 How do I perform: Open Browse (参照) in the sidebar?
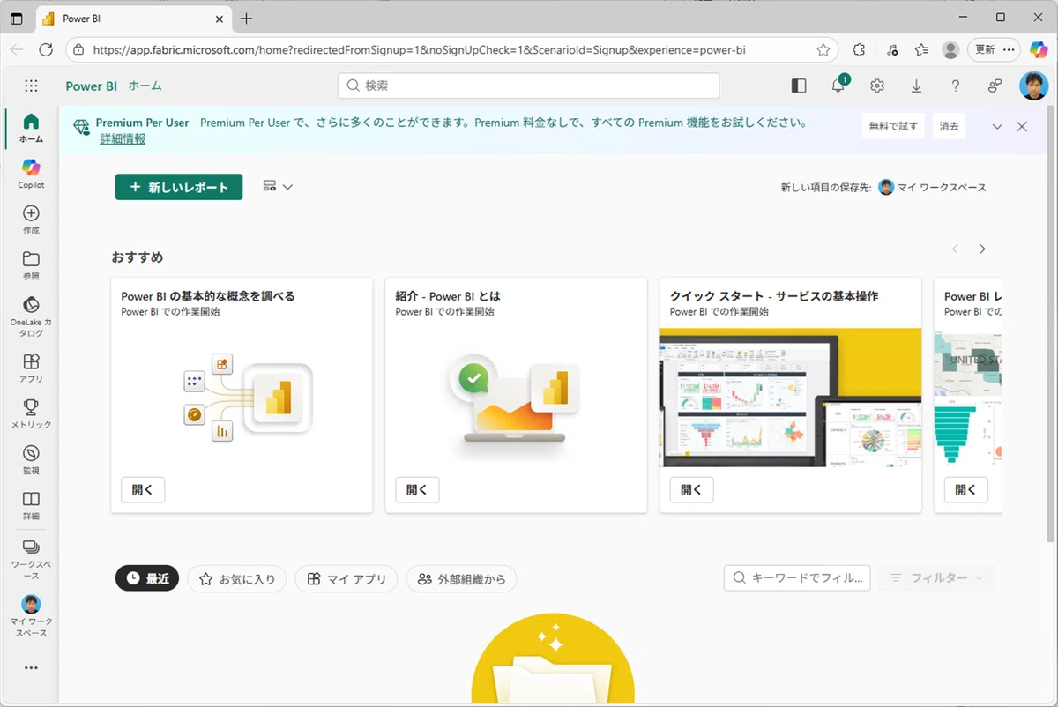point(31,265)
